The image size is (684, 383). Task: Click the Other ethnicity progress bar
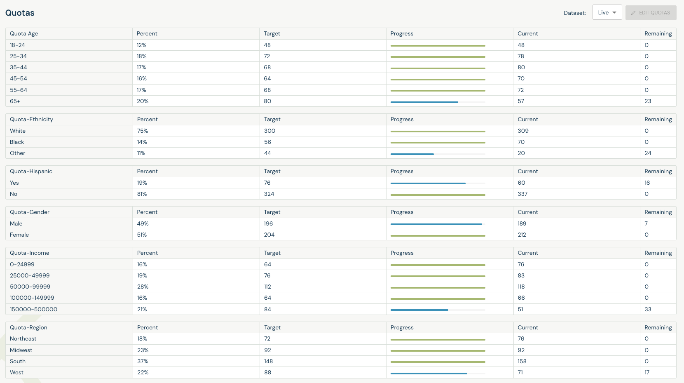click(x=438, y=154)
